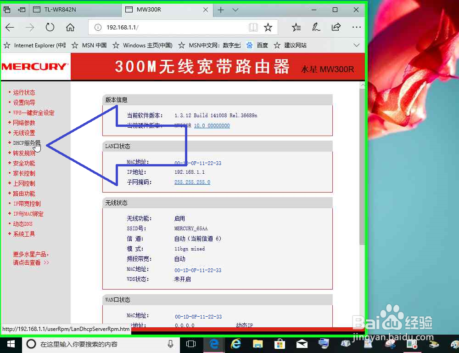Open Internet Explorer favorite bookmark
This screenshot has height=353, width=459.
click(35, 46)
